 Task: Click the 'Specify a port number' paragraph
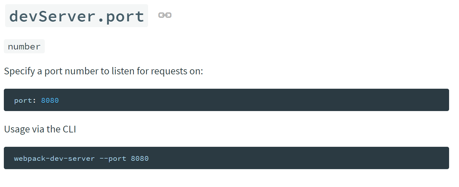(103, 71)
